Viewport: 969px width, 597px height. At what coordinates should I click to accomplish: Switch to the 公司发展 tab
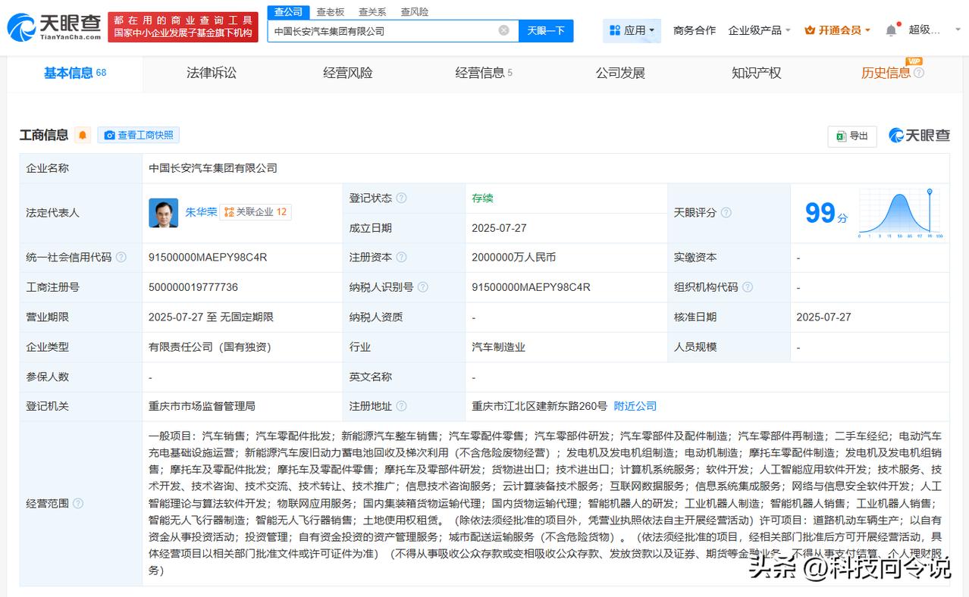click(x=620, y=73)
